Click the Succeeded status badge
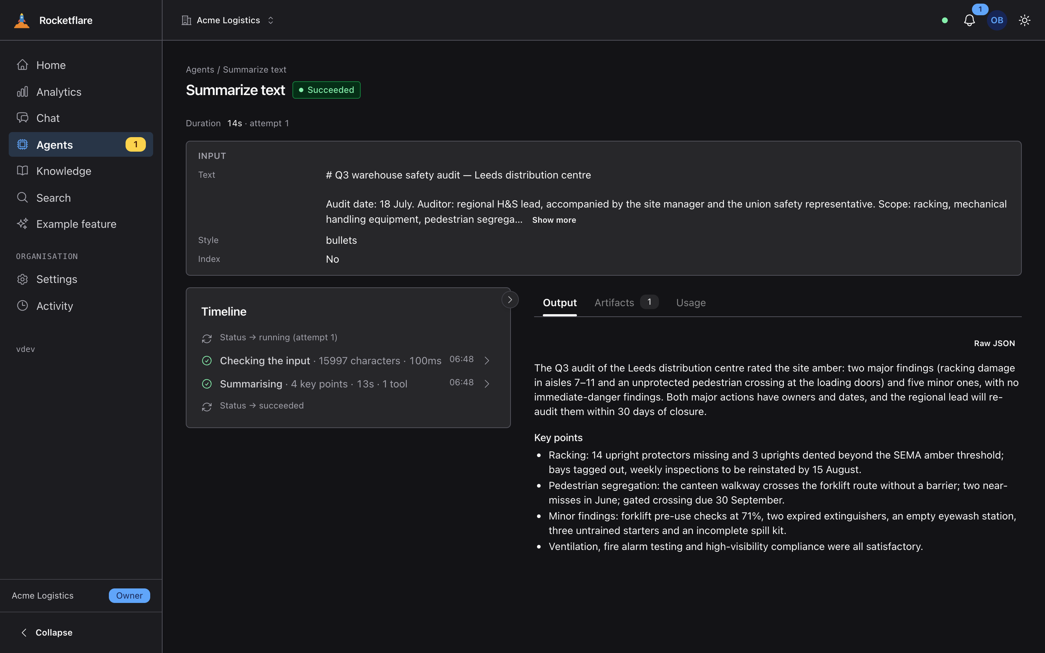 (x=327, y=90)
